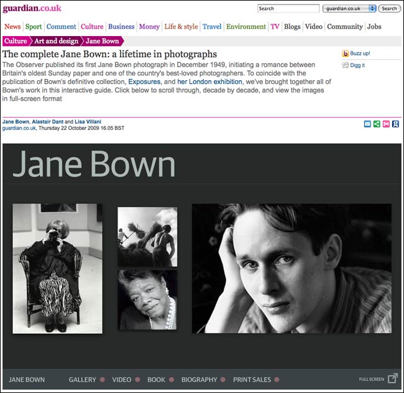
Task: Open the News section
Action: coord(12,27)
